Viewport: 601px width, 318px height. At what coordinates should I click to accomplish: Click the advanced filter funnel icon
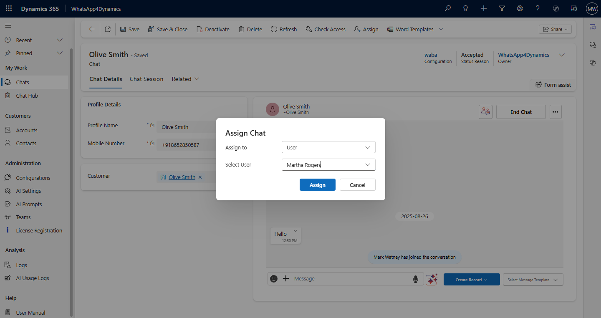click(502, 8)
